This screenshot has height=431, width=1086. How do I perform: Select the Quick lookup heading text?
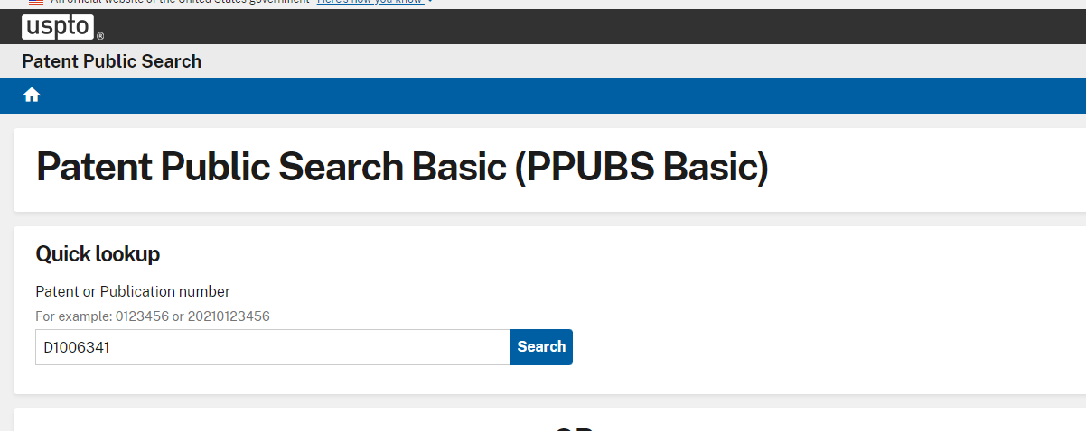pos(98,254)
